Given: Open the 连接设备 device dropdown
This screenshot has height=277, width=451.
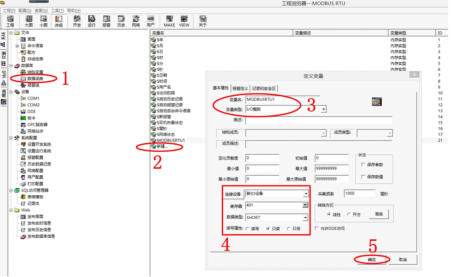Looking at the screenshot, I should coord(306,194).
